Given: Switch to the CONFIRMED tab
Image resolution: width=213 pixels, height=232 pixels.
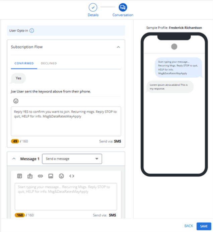Looking at the screenshot, I should [24, 63].
